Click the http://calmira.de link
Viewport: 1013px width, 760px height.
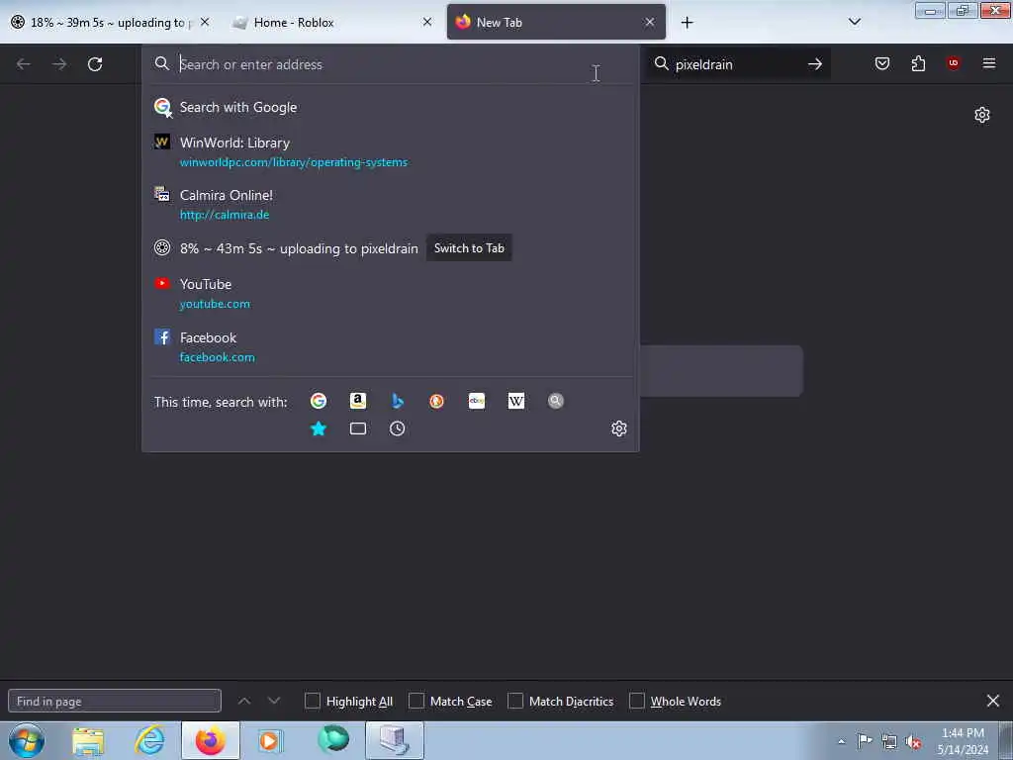225,215
